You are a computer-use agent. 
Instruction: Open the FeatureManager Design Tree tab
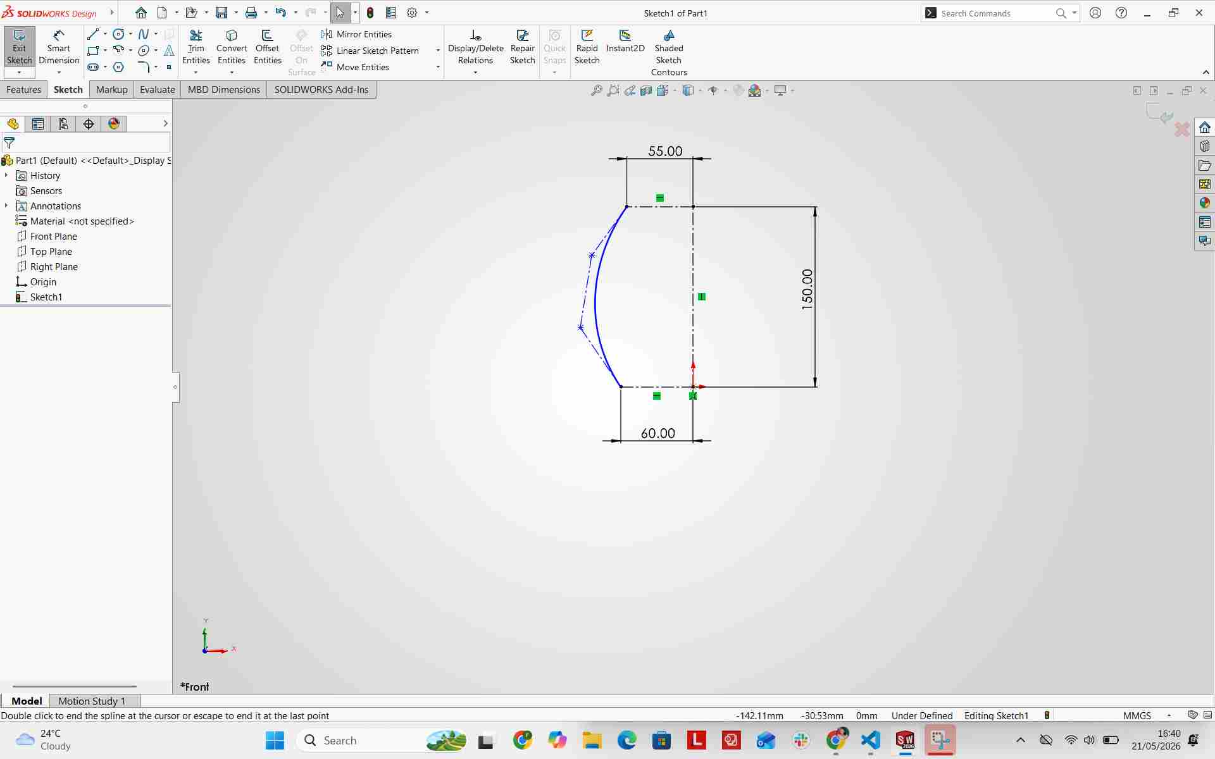13,124
